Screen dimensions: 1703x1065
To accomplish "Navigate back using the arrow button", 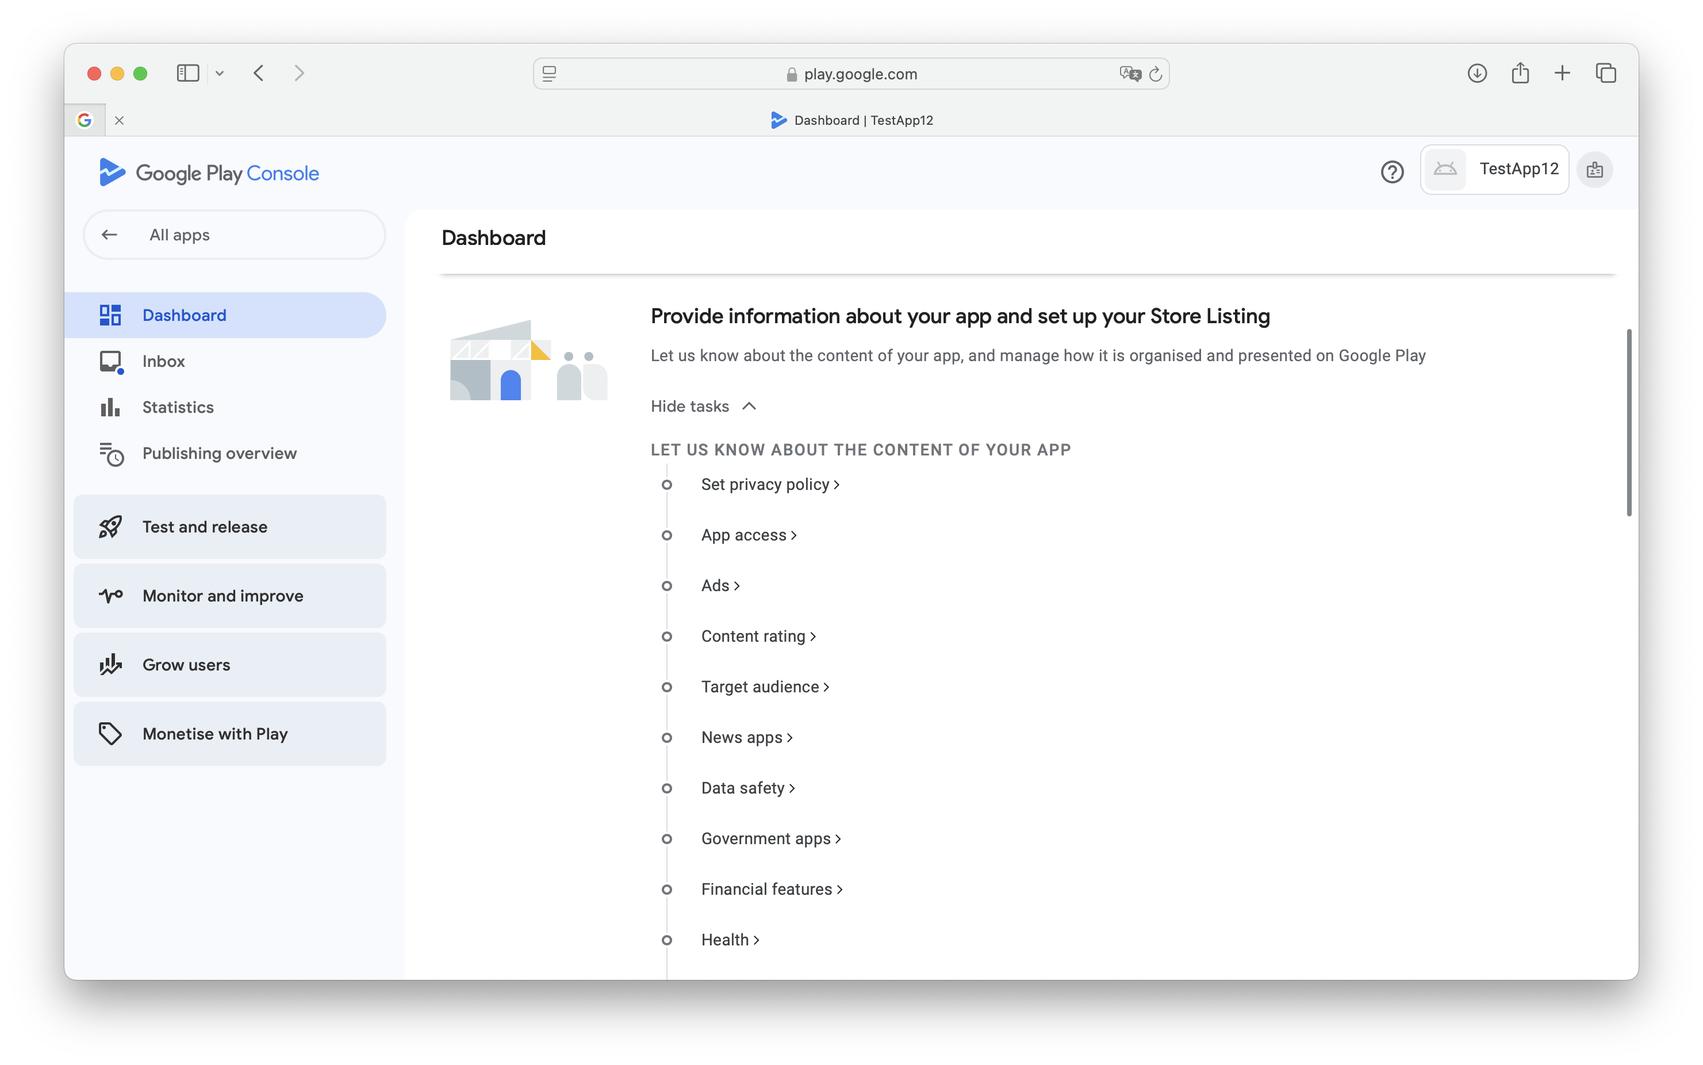I will [259, 72].
